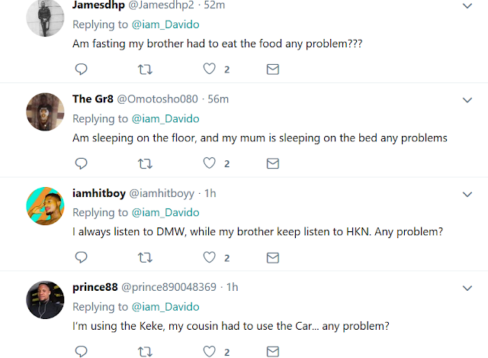Show options chevron for iamhitboy's tweet

pyautogui.click(x=468, y=194)
